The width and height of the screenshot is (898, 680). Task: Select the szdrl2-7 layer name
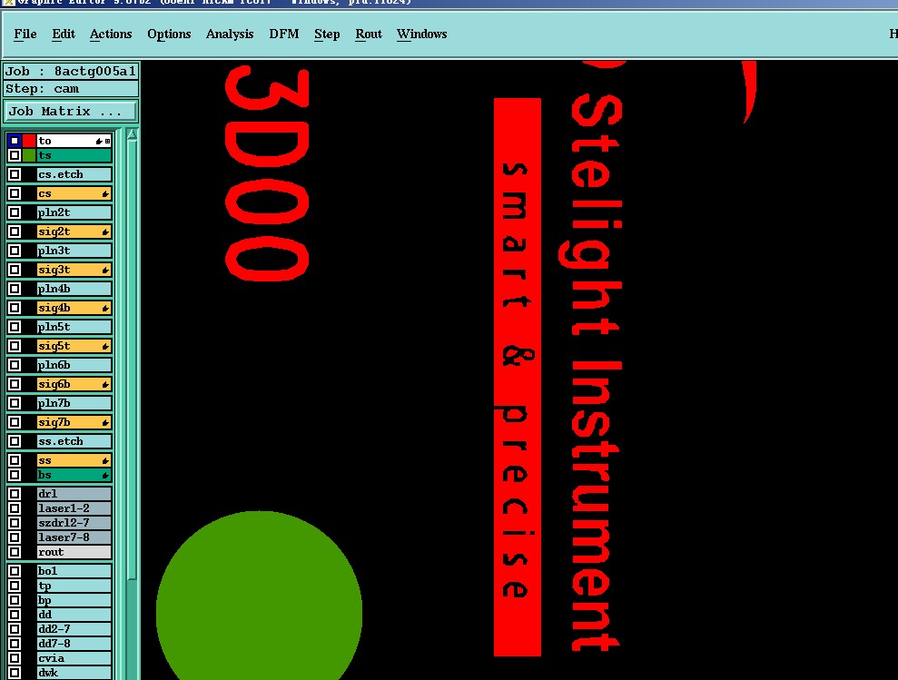point(74,523)
